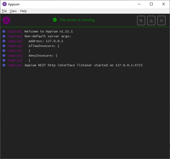Download raw logs with the download icon
This screenshot has height=159, width=170.
pos(151,21)
